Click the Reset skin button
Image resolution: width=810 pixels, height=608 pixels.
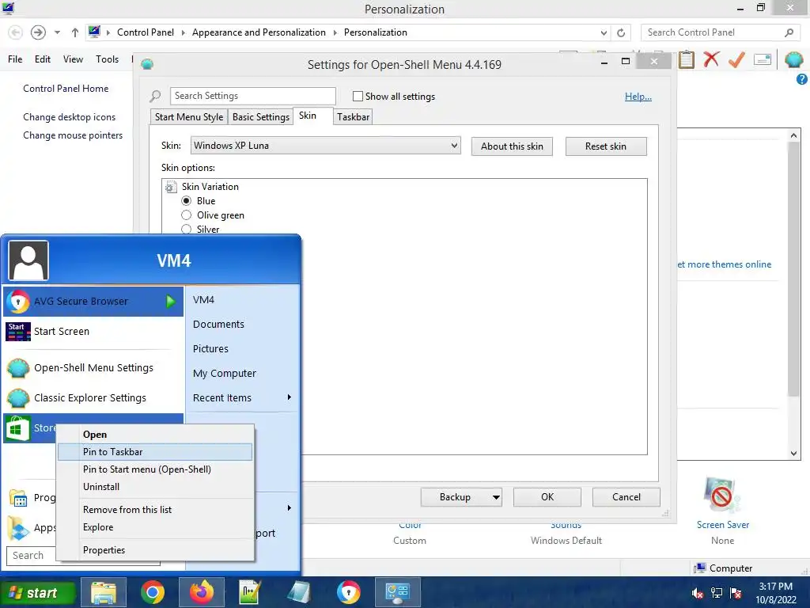(606, 146)
